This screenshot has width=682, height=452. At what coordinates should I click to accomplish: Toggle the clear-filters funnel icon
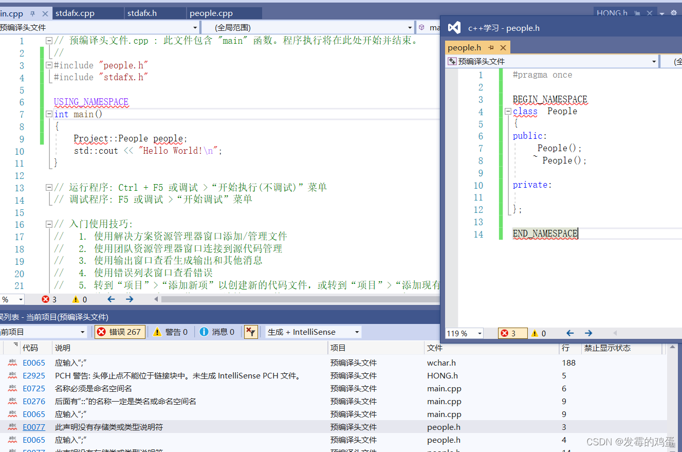pyautogui.click(x=250, y=332)
